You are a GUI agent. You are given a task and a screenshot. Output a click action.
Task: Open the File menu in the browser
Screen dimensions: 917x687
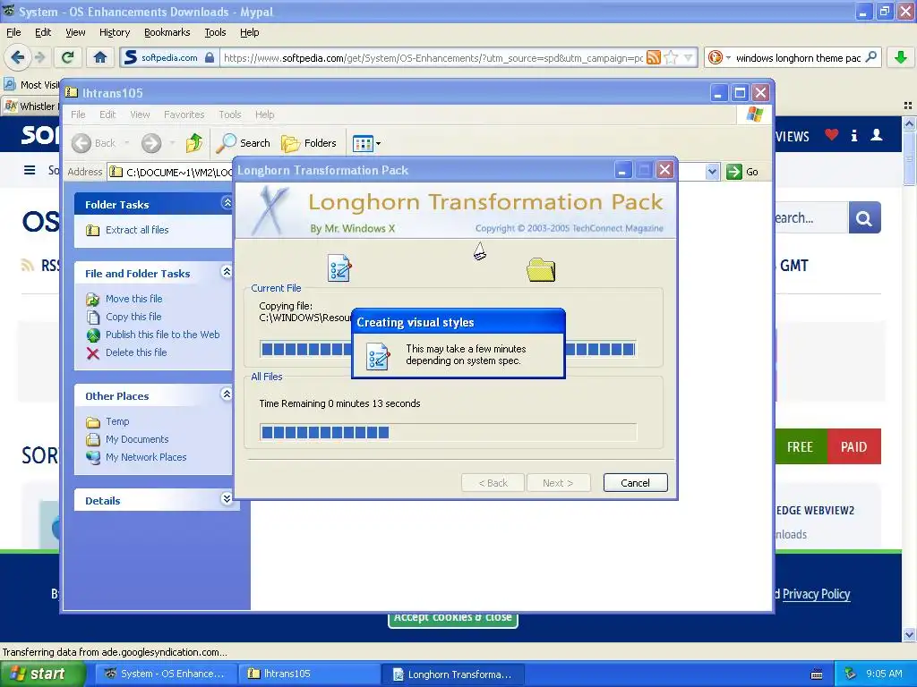[x=13, y=32]
